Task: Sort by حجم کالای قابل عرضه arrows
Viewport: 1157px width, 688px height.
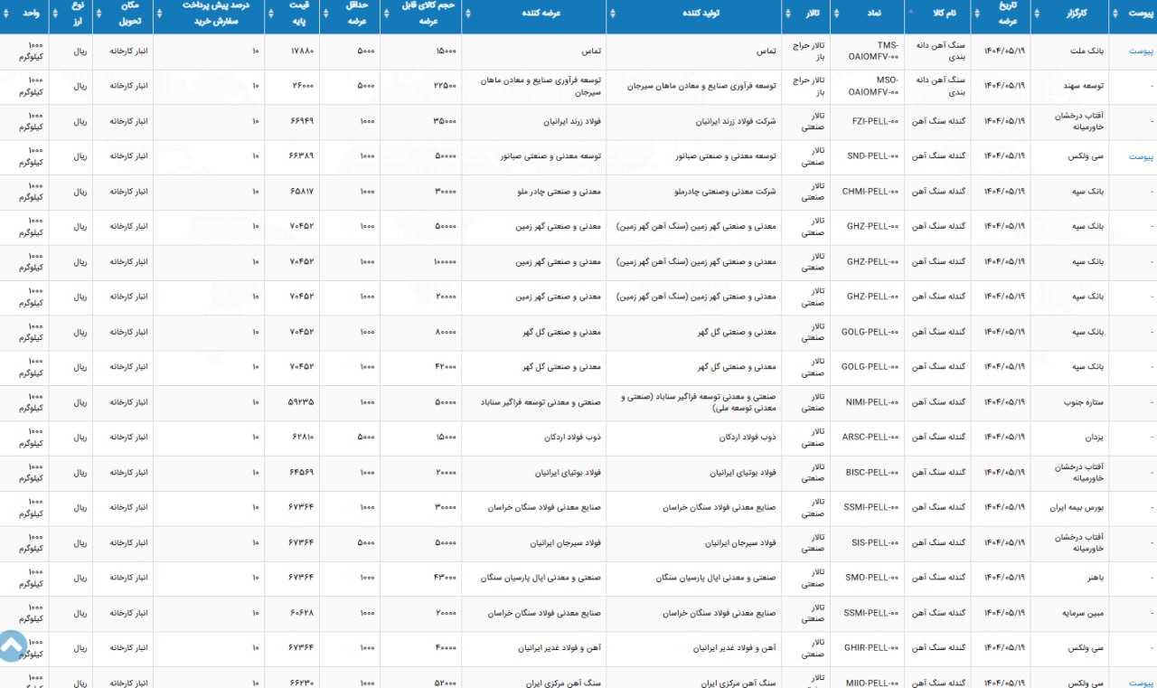Action: [387, 14]
